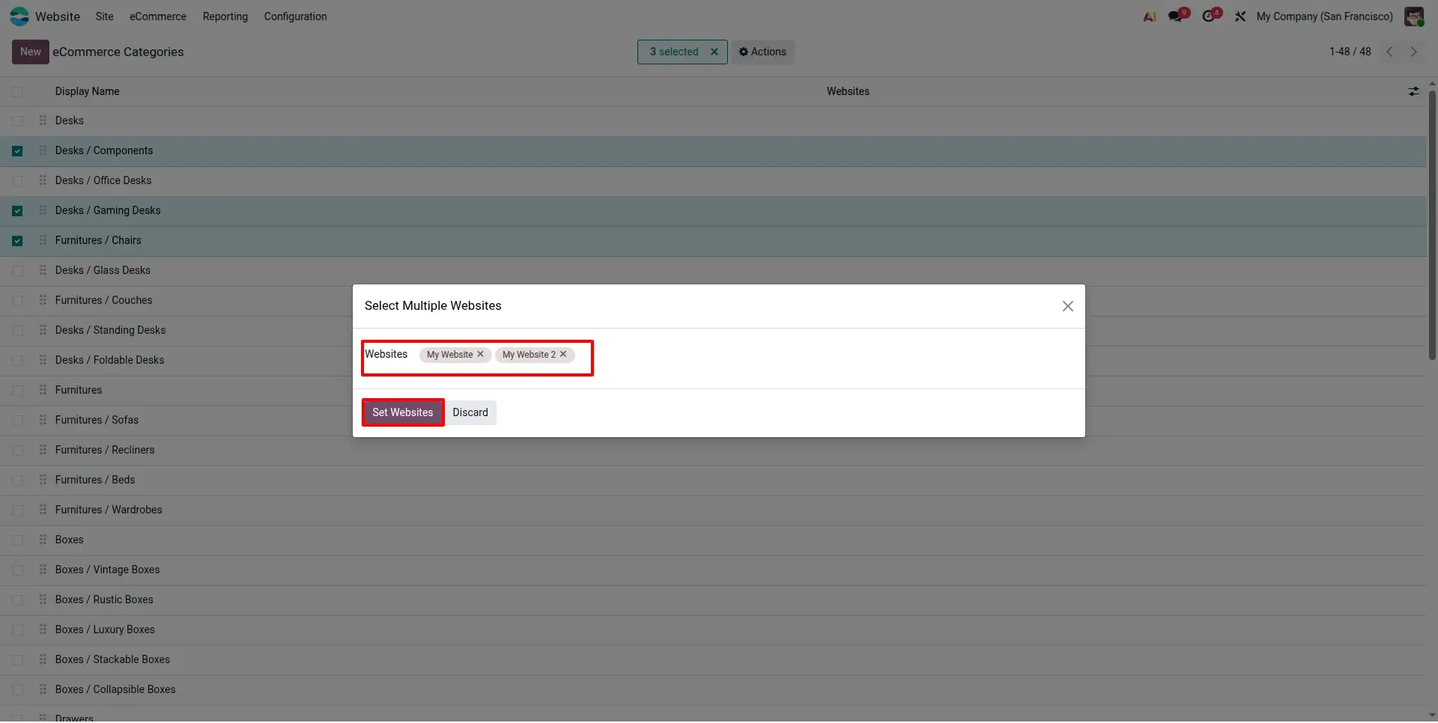Sort by the Websites column header

coord(848,91)
